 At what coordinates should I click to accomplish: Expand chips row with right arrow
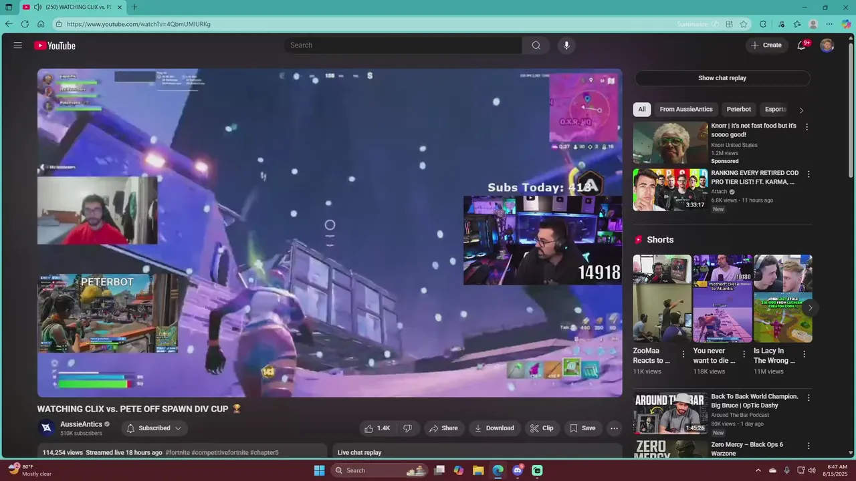(x=801, y=110)
